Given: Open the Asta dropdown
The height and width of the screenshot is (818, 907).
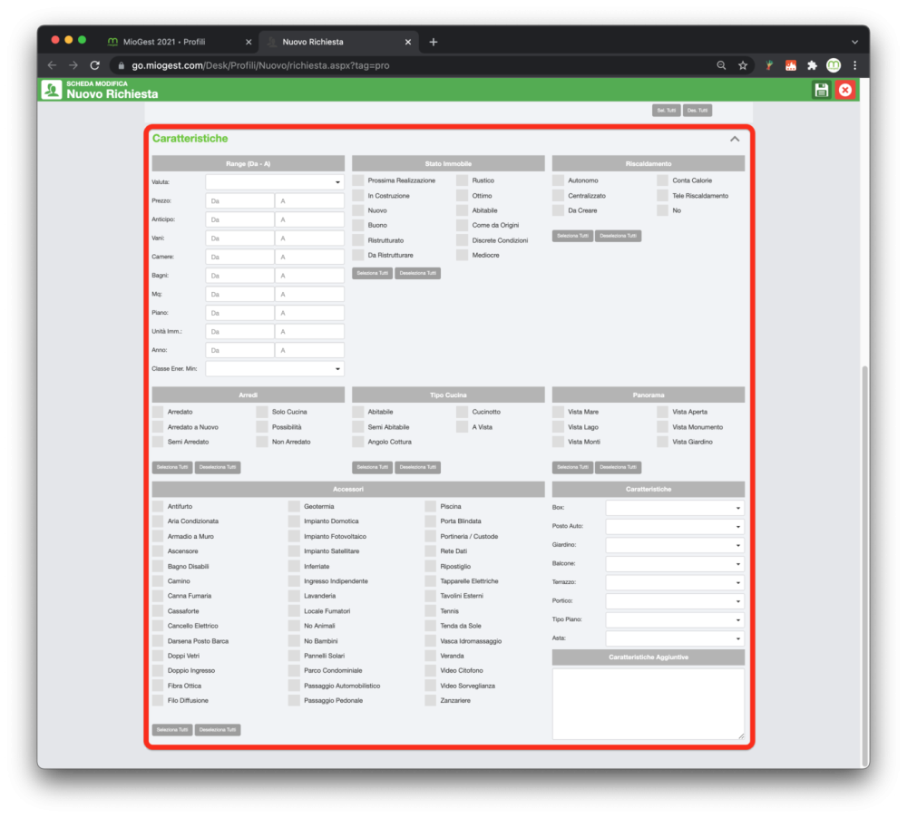Looking at the screenshot, I should [675, 638].
